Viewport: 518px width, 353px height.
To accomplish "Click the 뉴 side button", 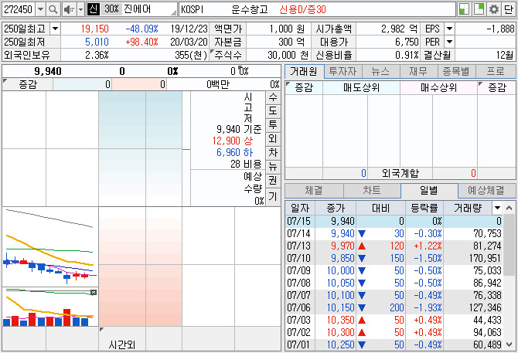I will [x=273, y=166].
